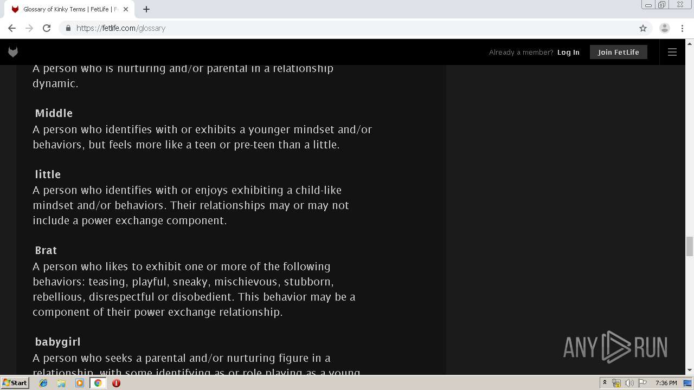The height and width of the screenshot is (390, 694).
Task: Close the Glossary of Kinky Terms tab
Action: tap(126, 9)
